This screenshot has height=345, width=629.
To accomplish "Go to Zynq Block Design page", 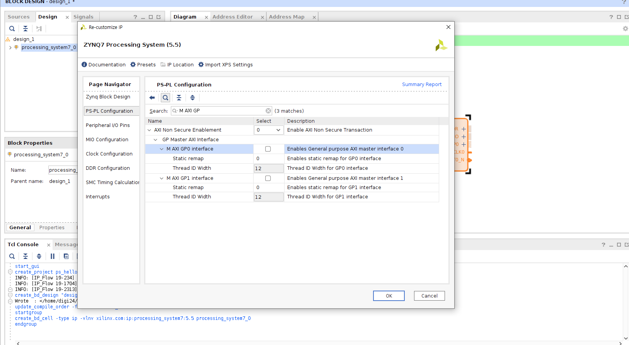I will point(108,97).
